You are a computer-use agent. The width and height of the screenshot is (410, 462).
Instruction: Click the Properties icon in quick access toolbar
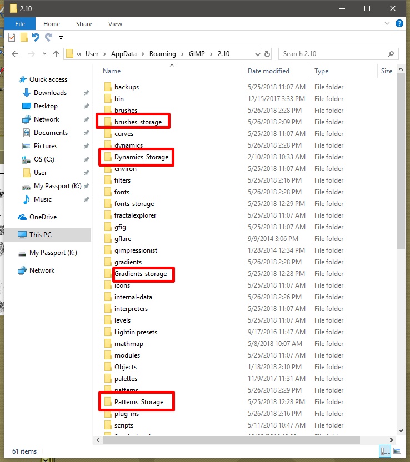pyautogui.click(x=12, y=37)
